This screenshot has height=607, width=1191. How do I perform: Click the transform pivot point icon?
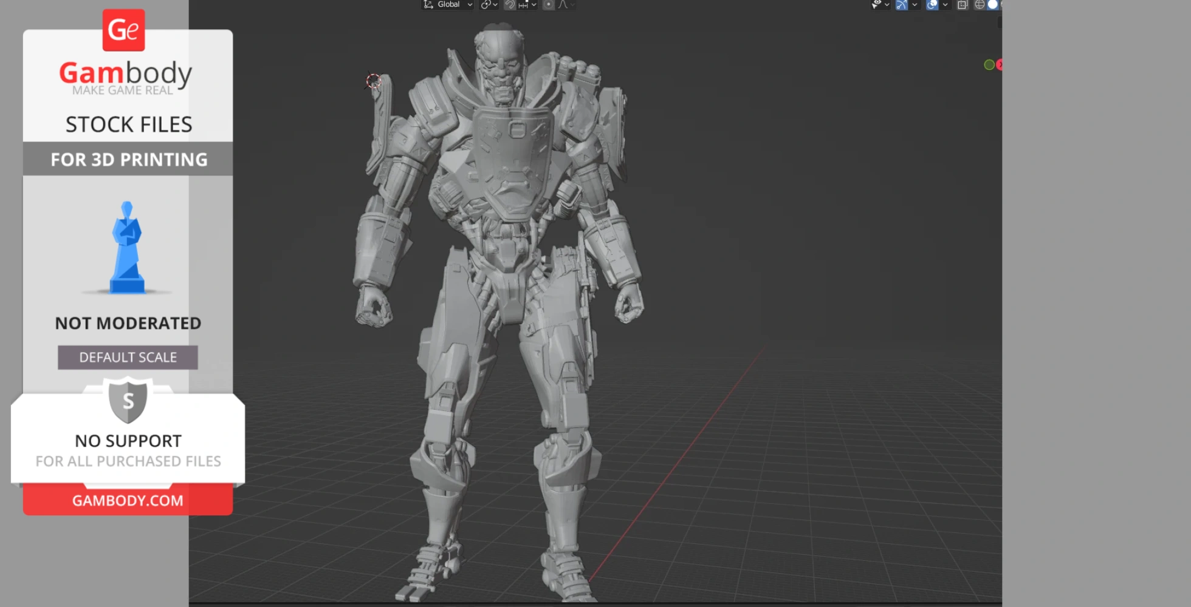coord(485,4)
